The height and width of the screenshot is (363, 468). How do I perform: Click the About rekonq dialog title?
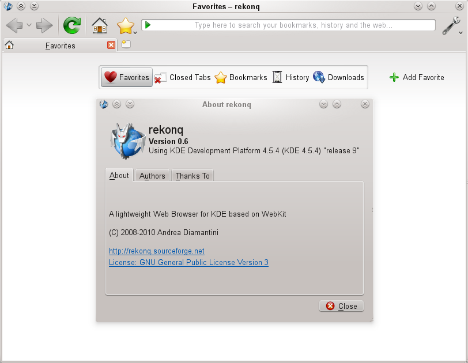tap(227, 104)
